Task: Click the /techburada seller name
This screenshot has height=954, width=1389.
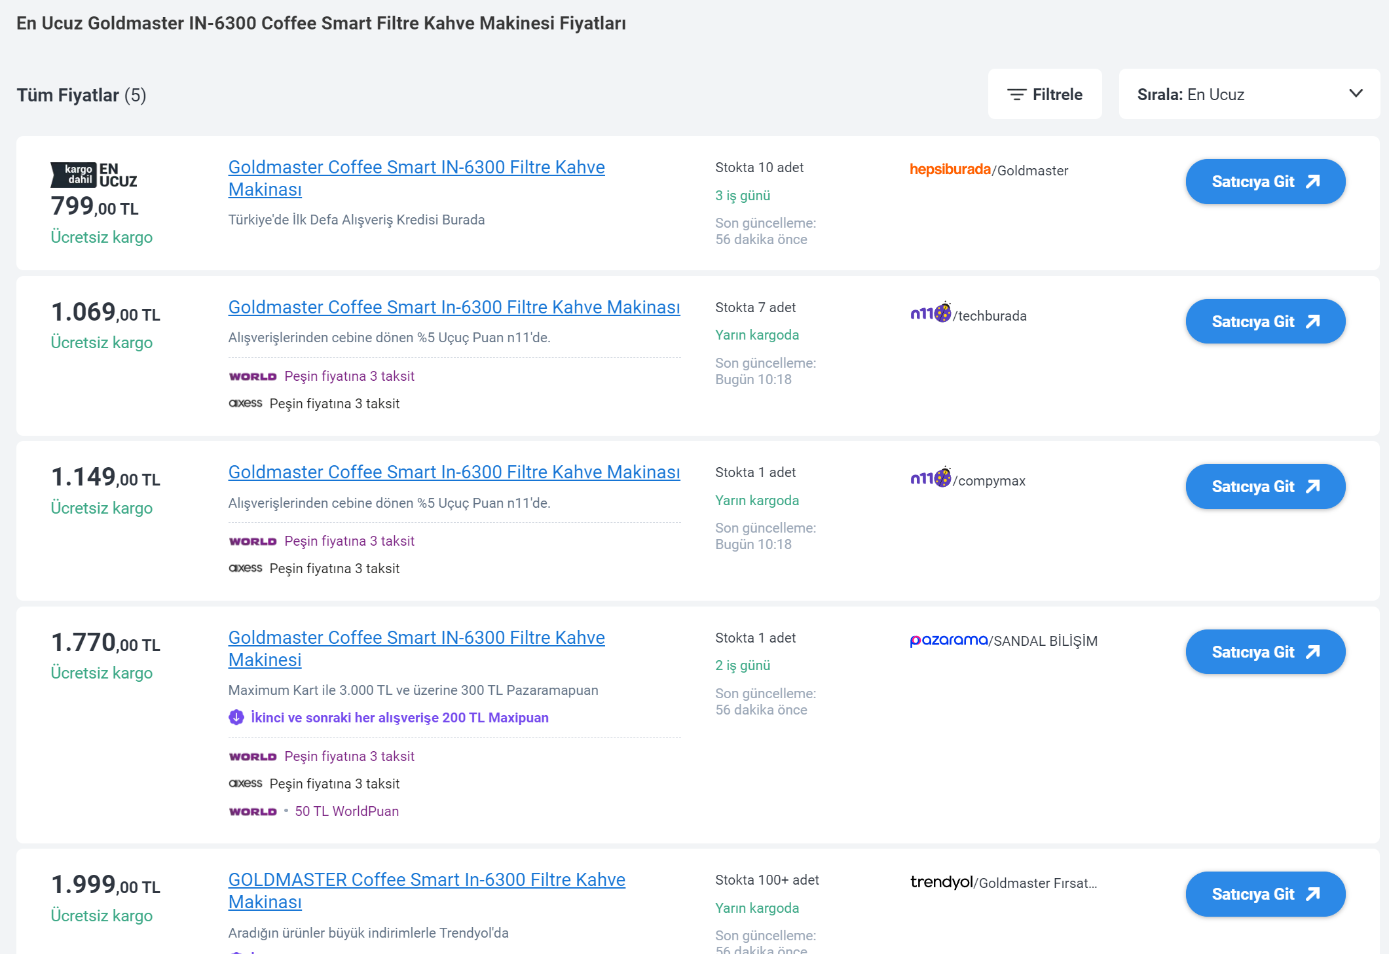Action: (x=990, y=316)
